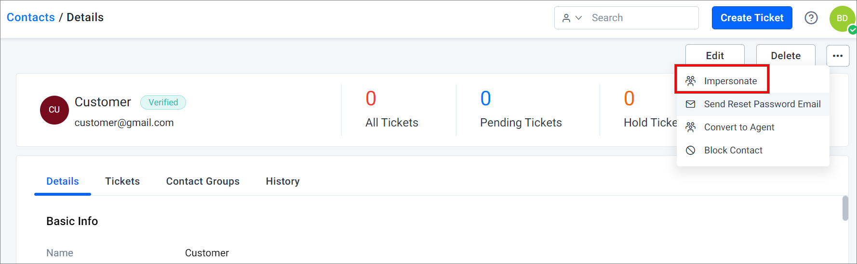Expand the search type dropdown arrow

(x=579, y=18)
